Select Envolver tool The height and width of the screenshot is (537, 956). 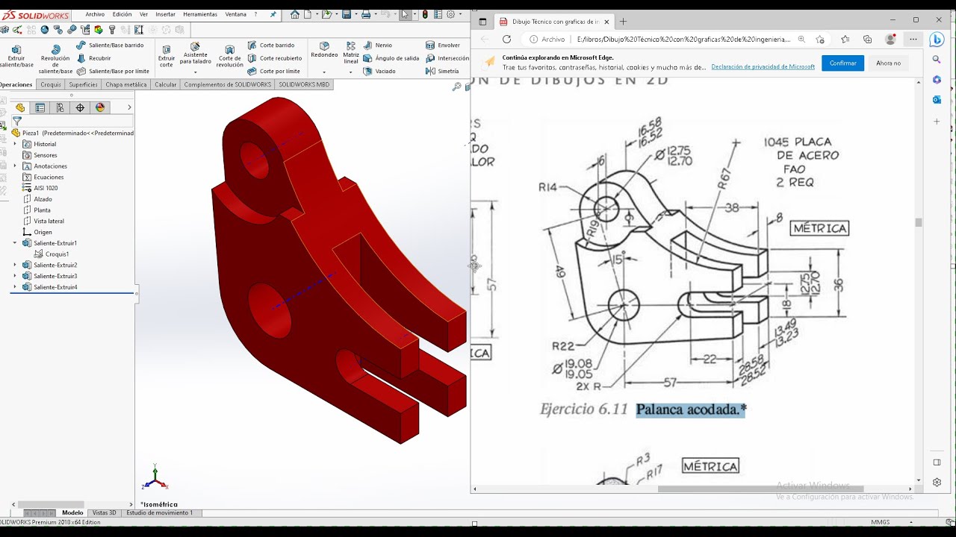click(x=443, y=45)
